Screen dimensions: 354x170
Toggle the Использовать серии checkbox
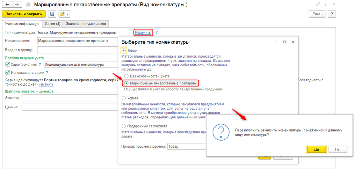coord(8,73)
